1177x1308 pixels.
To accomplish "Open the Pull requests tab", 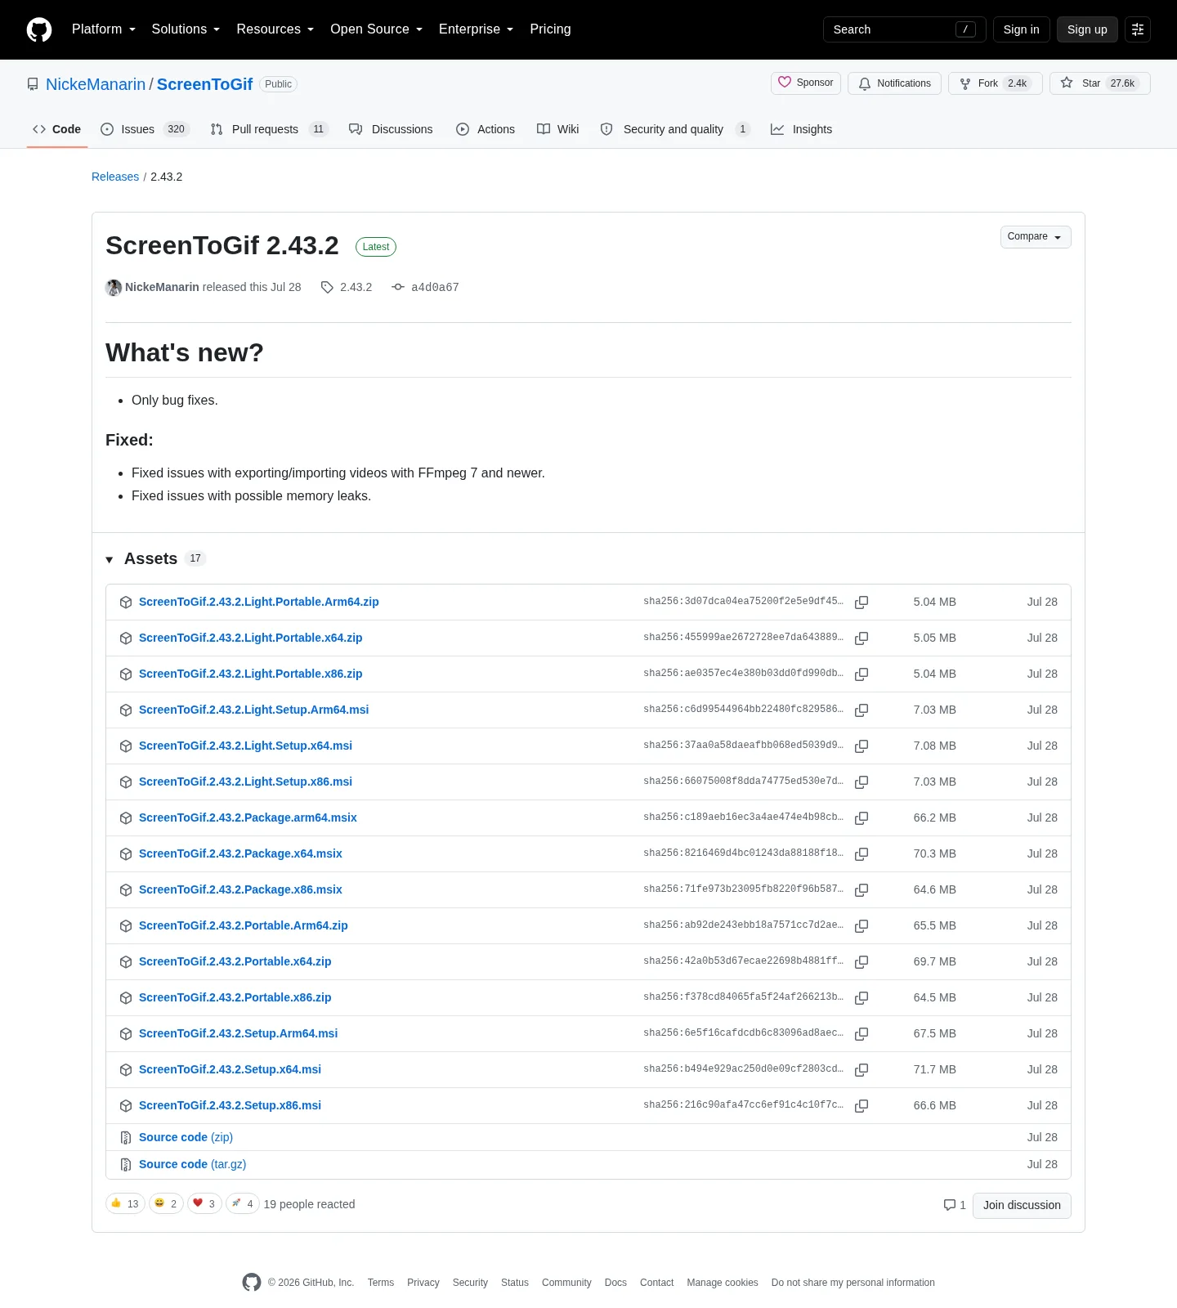I will pyautogui.click(x=269, y=129).
